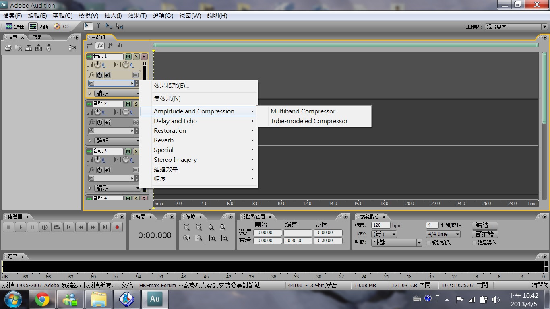Screen dimensions: 550x309
Task: Zoom out vertically in Zoom panel
Action: [x=224, y=238]
